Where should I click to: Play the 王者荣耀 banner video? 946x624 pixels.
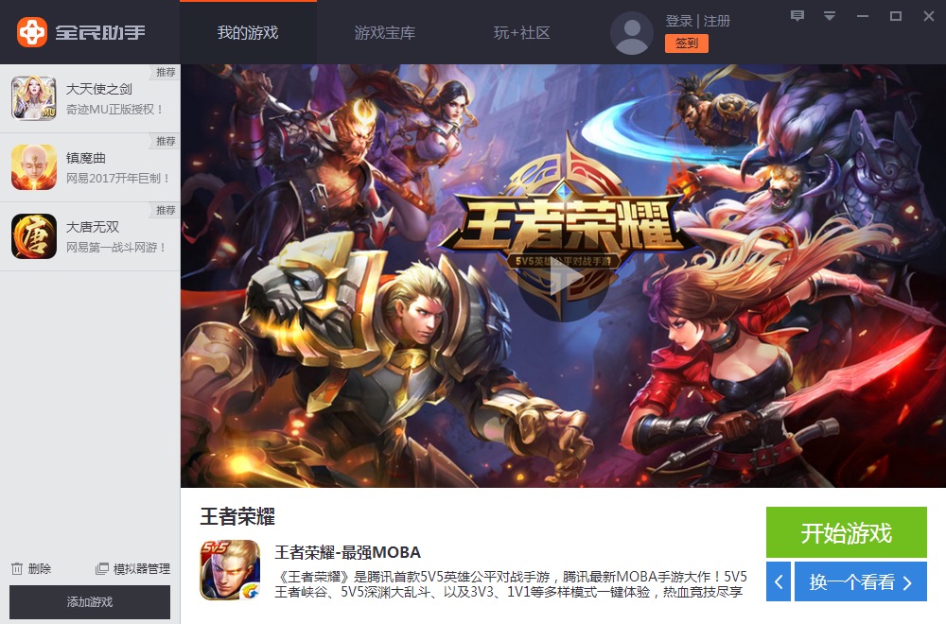pyautogui.click(x=563, y=280)
